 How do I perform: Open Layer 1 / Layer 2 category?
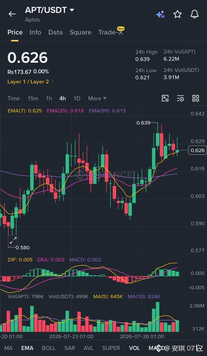(31, 82)
